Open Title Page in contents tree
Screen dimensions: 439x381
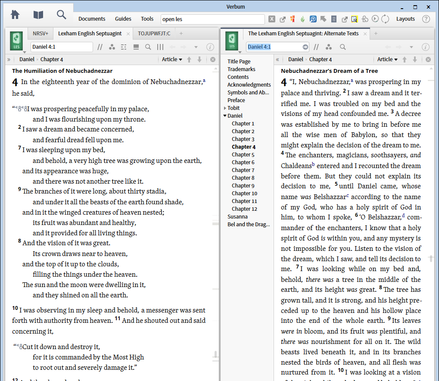point(239,61)
